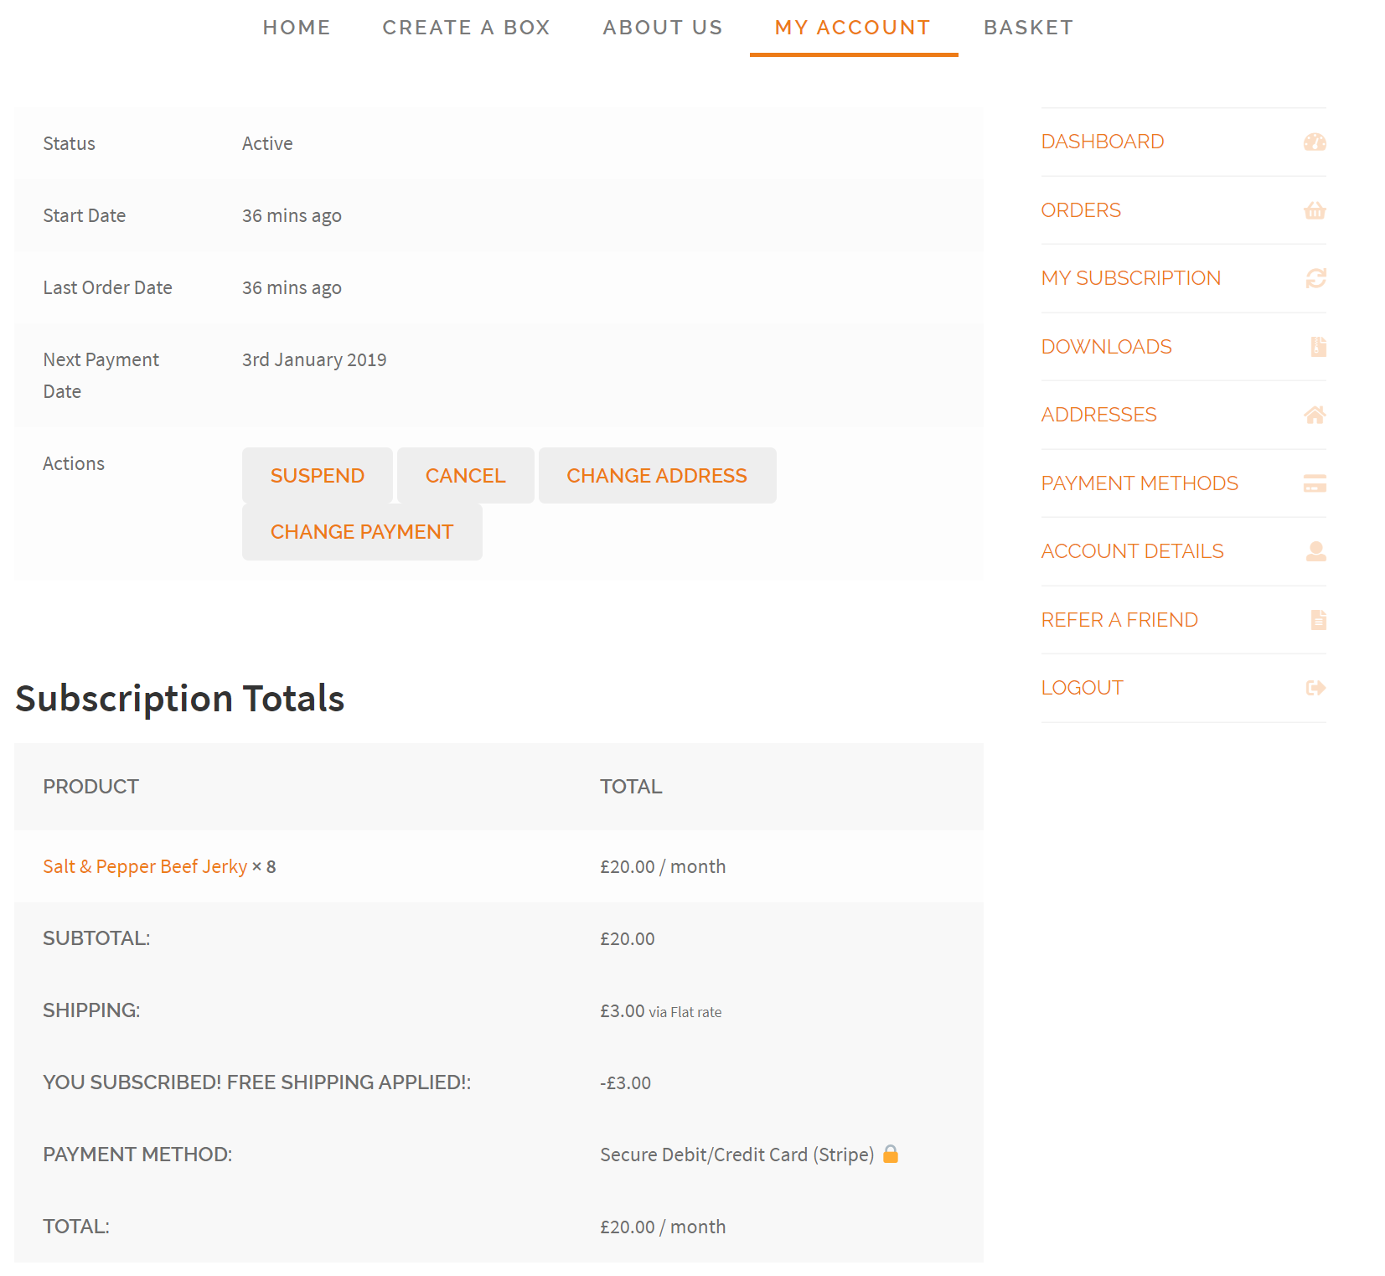Screen dimensions: 1385x1276
Task: Open the Account Details sidebar link
Action: click(1132, 551)
